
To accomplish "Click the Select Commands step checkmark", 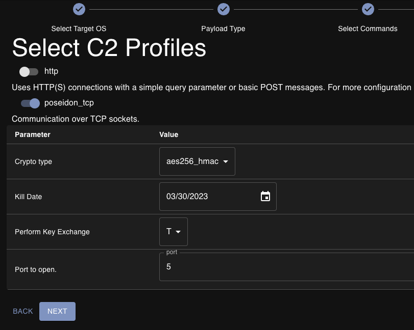I will click(x=367, y=9).
